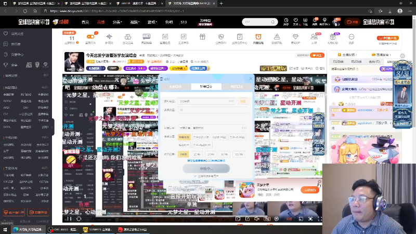Switch to the third tab in dialog
416x234 pixels.
click(237, 87)
